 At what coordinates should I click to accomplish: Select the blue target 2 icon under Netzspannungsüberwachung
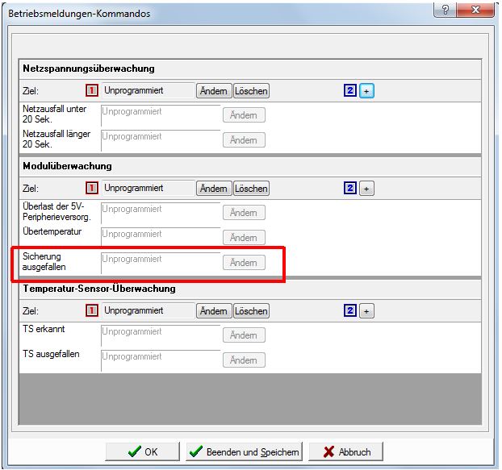(349, 91)
